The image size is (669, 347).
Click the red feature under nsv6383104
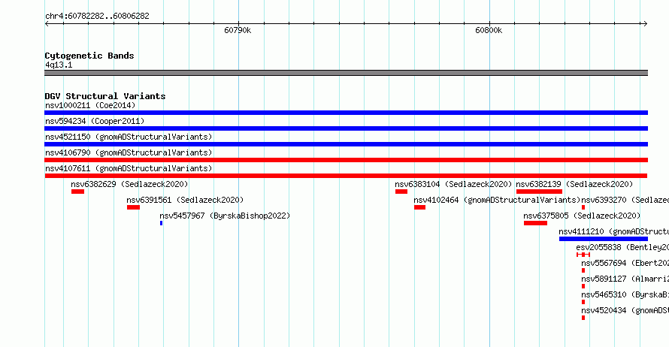(401, 192)
